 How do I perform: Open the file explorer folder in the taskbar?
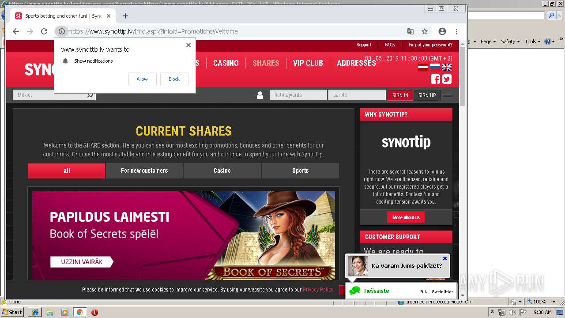pyautogui.click(x=50, y=312)
